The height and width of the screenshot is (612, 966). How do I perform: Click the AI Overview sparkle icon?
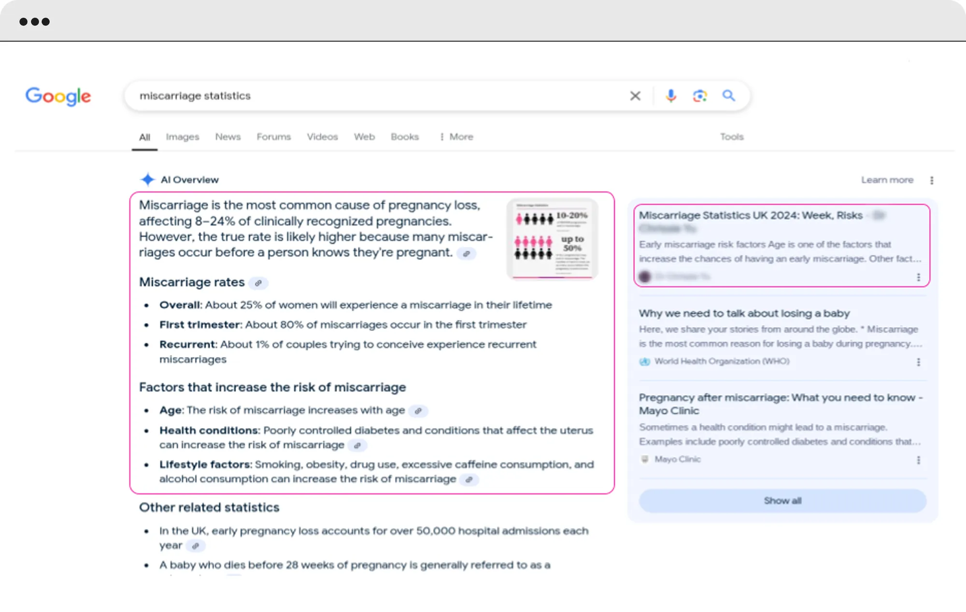point(147,180)
